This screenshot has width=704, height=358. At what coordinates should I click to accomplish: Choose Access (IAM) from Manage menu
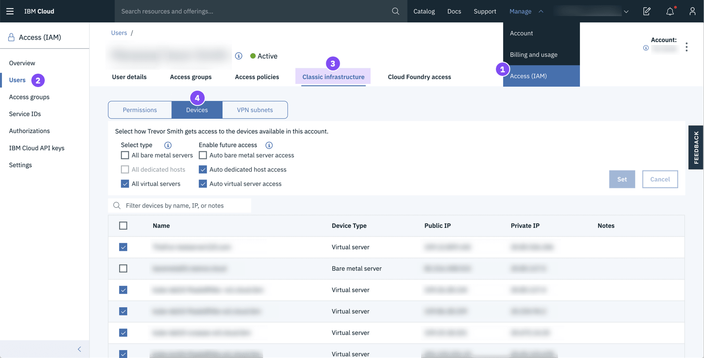coord(541,76)
